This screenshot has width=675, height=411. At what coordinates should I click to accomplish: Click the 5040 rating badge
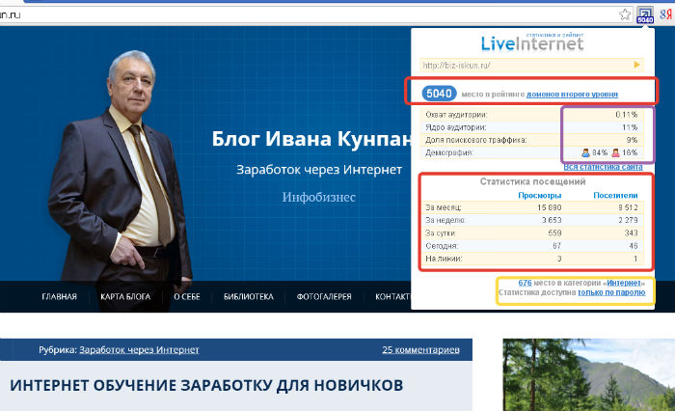point(439,94)
